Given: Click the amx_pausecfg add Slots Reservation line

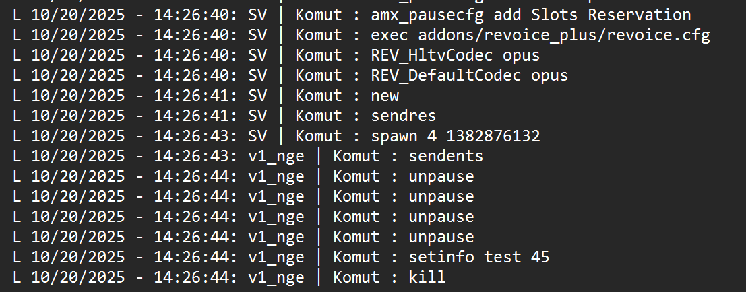Looking at the screenshot, I should click(x=352, y=15).
